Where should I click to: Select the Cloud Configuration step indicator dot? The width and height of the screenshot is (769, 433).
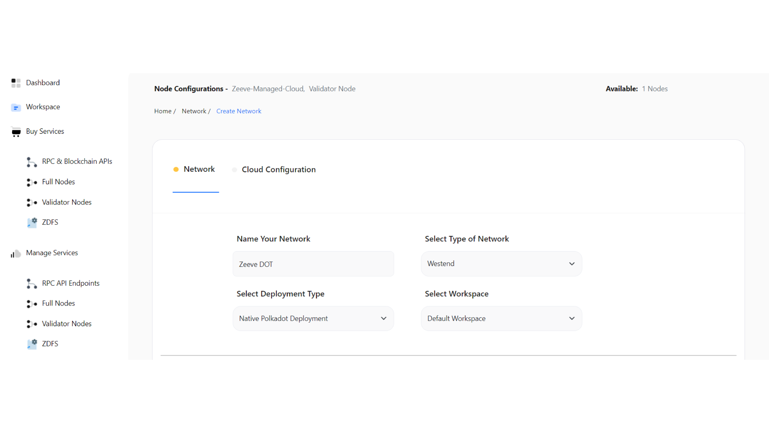234,170
